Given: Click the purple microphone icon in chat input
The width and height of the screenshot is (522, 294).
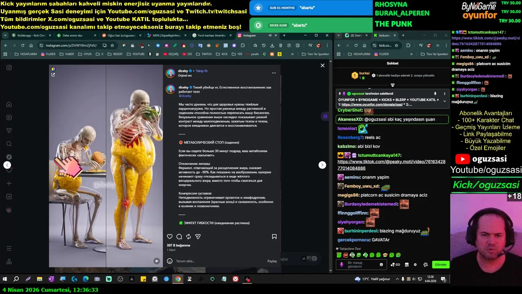Looking at the screenshot, I should [x=341, y=265].
